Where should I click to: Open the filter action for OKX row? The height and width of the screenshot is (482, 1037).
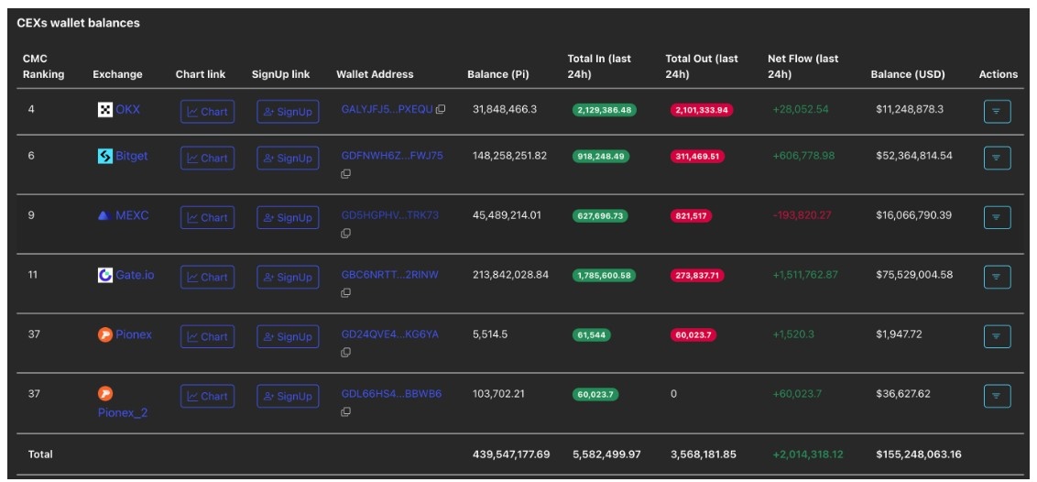(x=997, y=112)
